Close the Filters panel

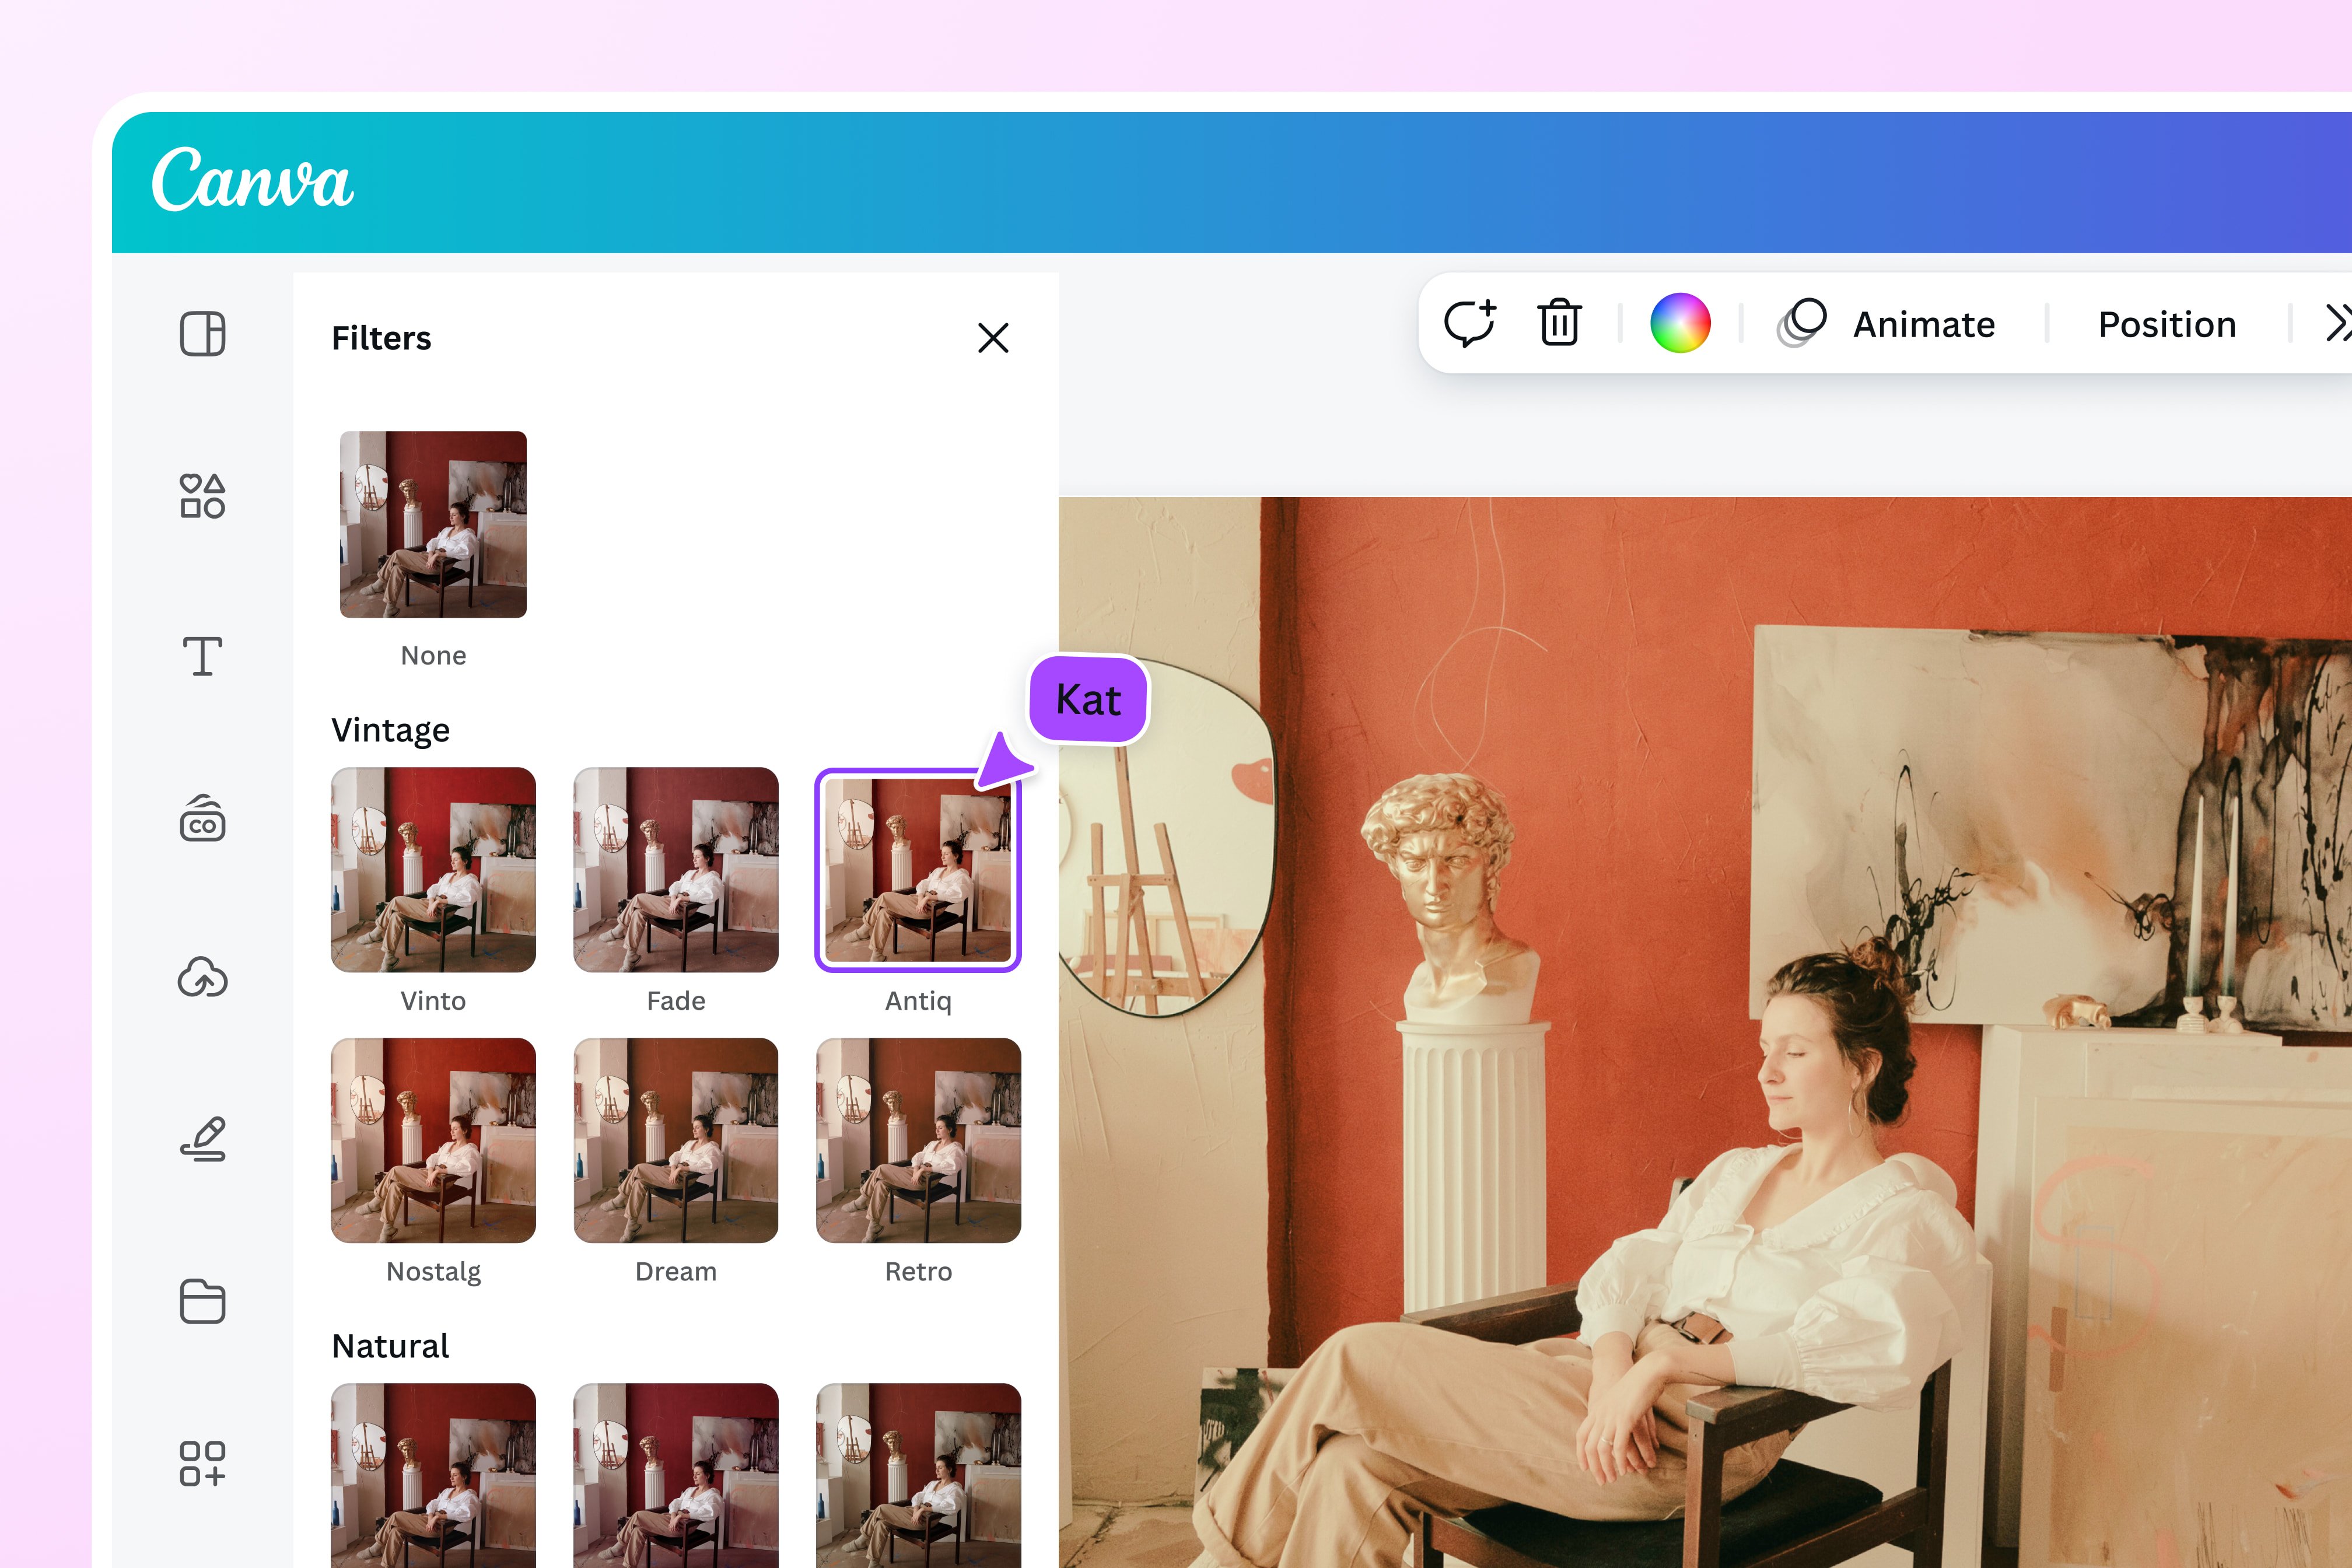coord(994,338)
